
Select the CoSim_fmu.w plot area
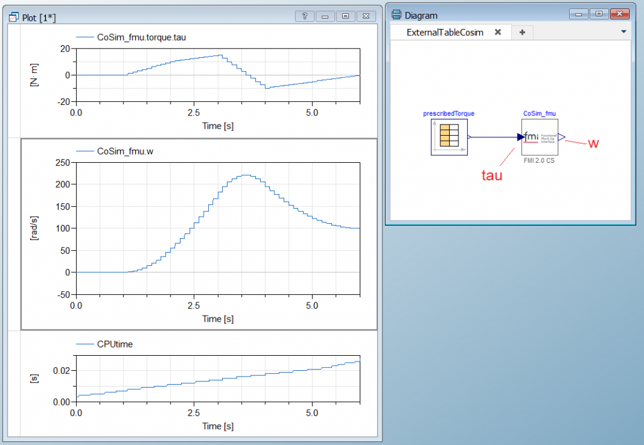pyautogui.click(x=218, y=229)
